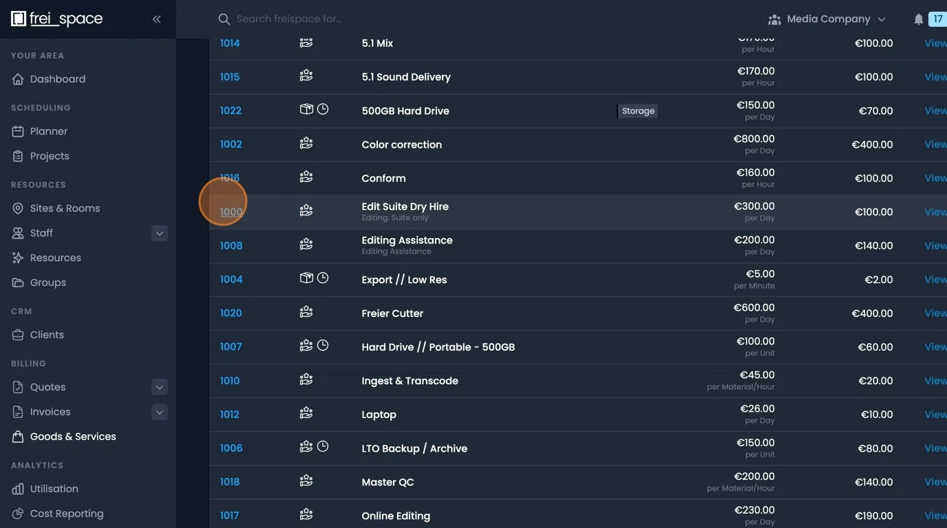The image size is (947, 528).
Task: Open Cost Reporting
Action: coord(66,513)
